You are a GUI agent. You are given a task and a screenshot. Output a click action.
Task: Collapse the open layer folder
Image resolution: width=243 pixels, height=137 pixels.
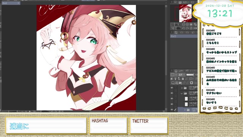point(182,94)
